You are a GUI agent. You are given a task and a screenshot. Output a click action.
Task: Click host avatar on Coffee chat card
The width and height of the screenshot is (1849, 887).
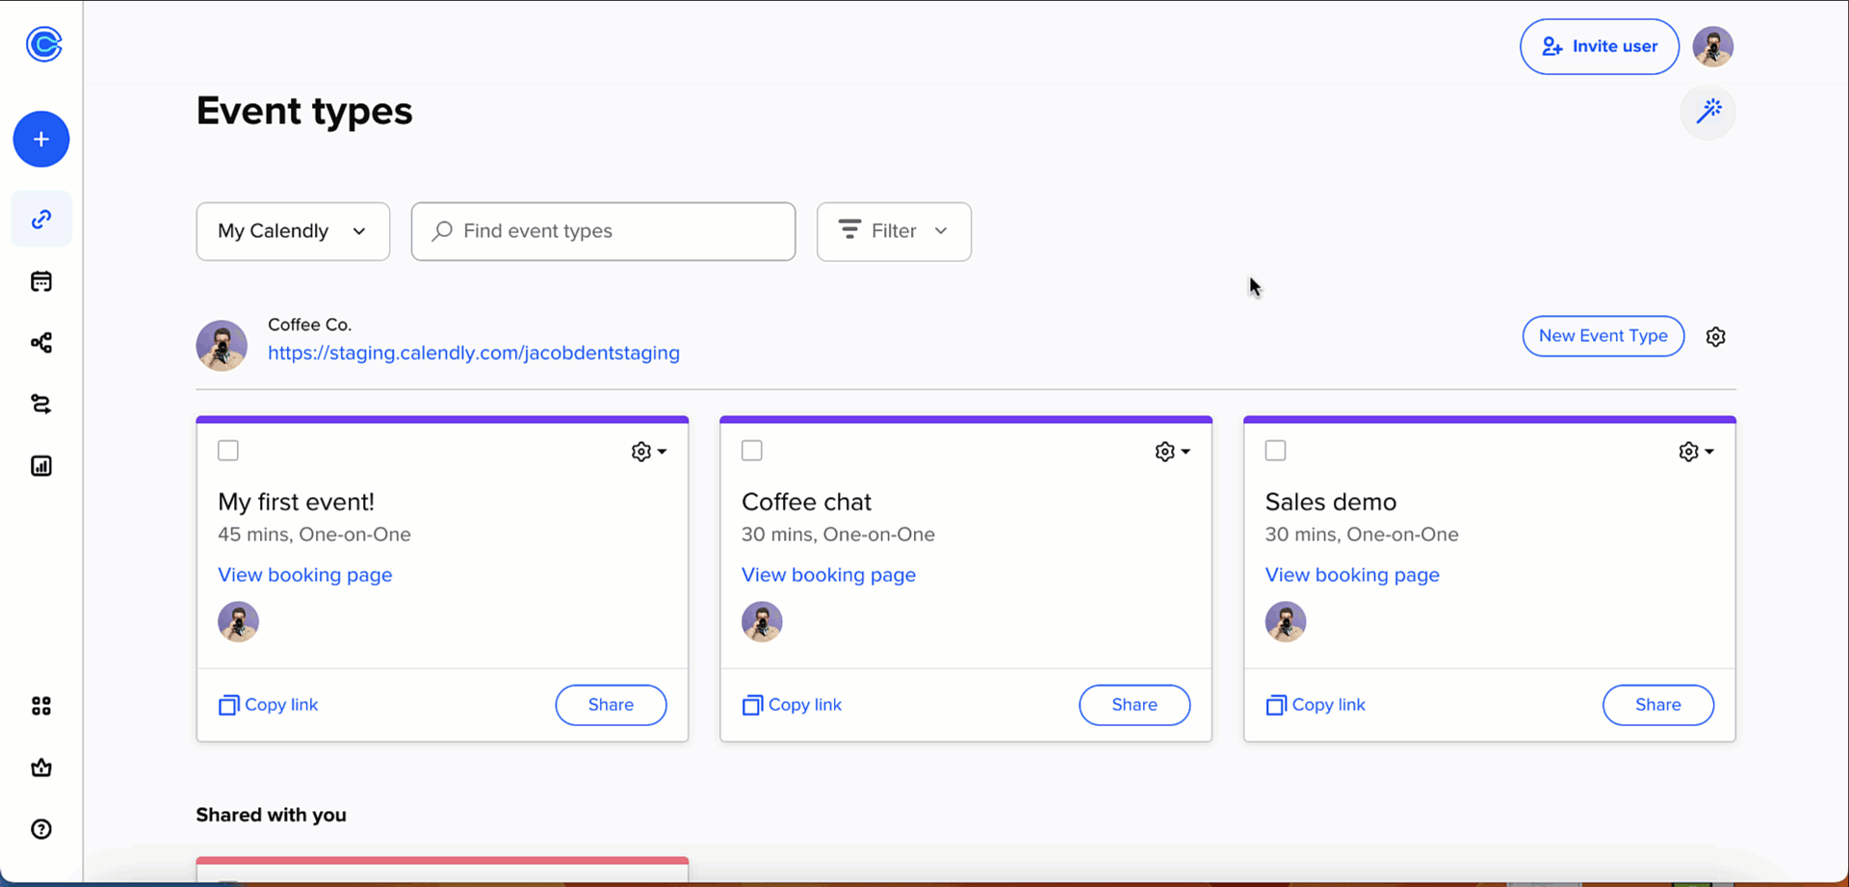tap(762, 622)
